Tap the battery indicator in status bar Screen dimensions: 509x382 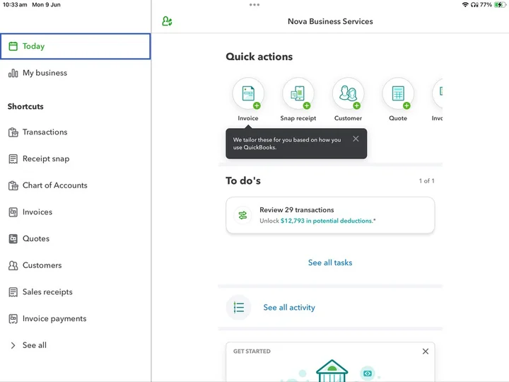[x=500, y=5]
